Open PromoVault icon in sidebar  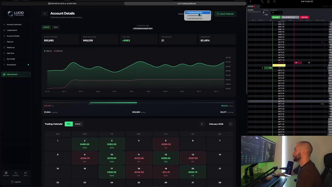pyautogui.click(x=4, y=65)
